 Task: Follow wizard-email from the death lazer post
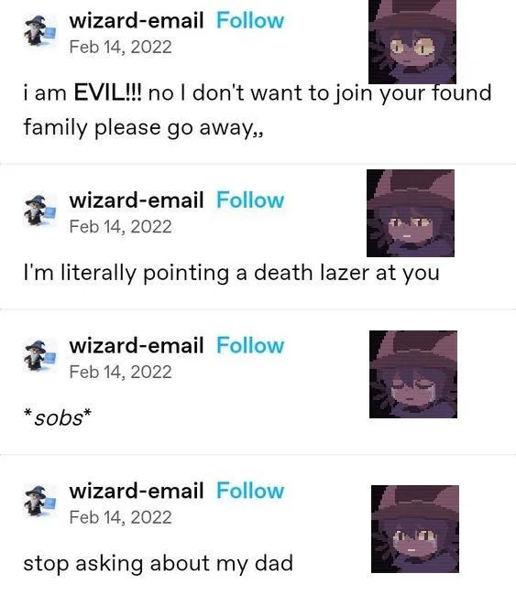(x=250, y=200)
